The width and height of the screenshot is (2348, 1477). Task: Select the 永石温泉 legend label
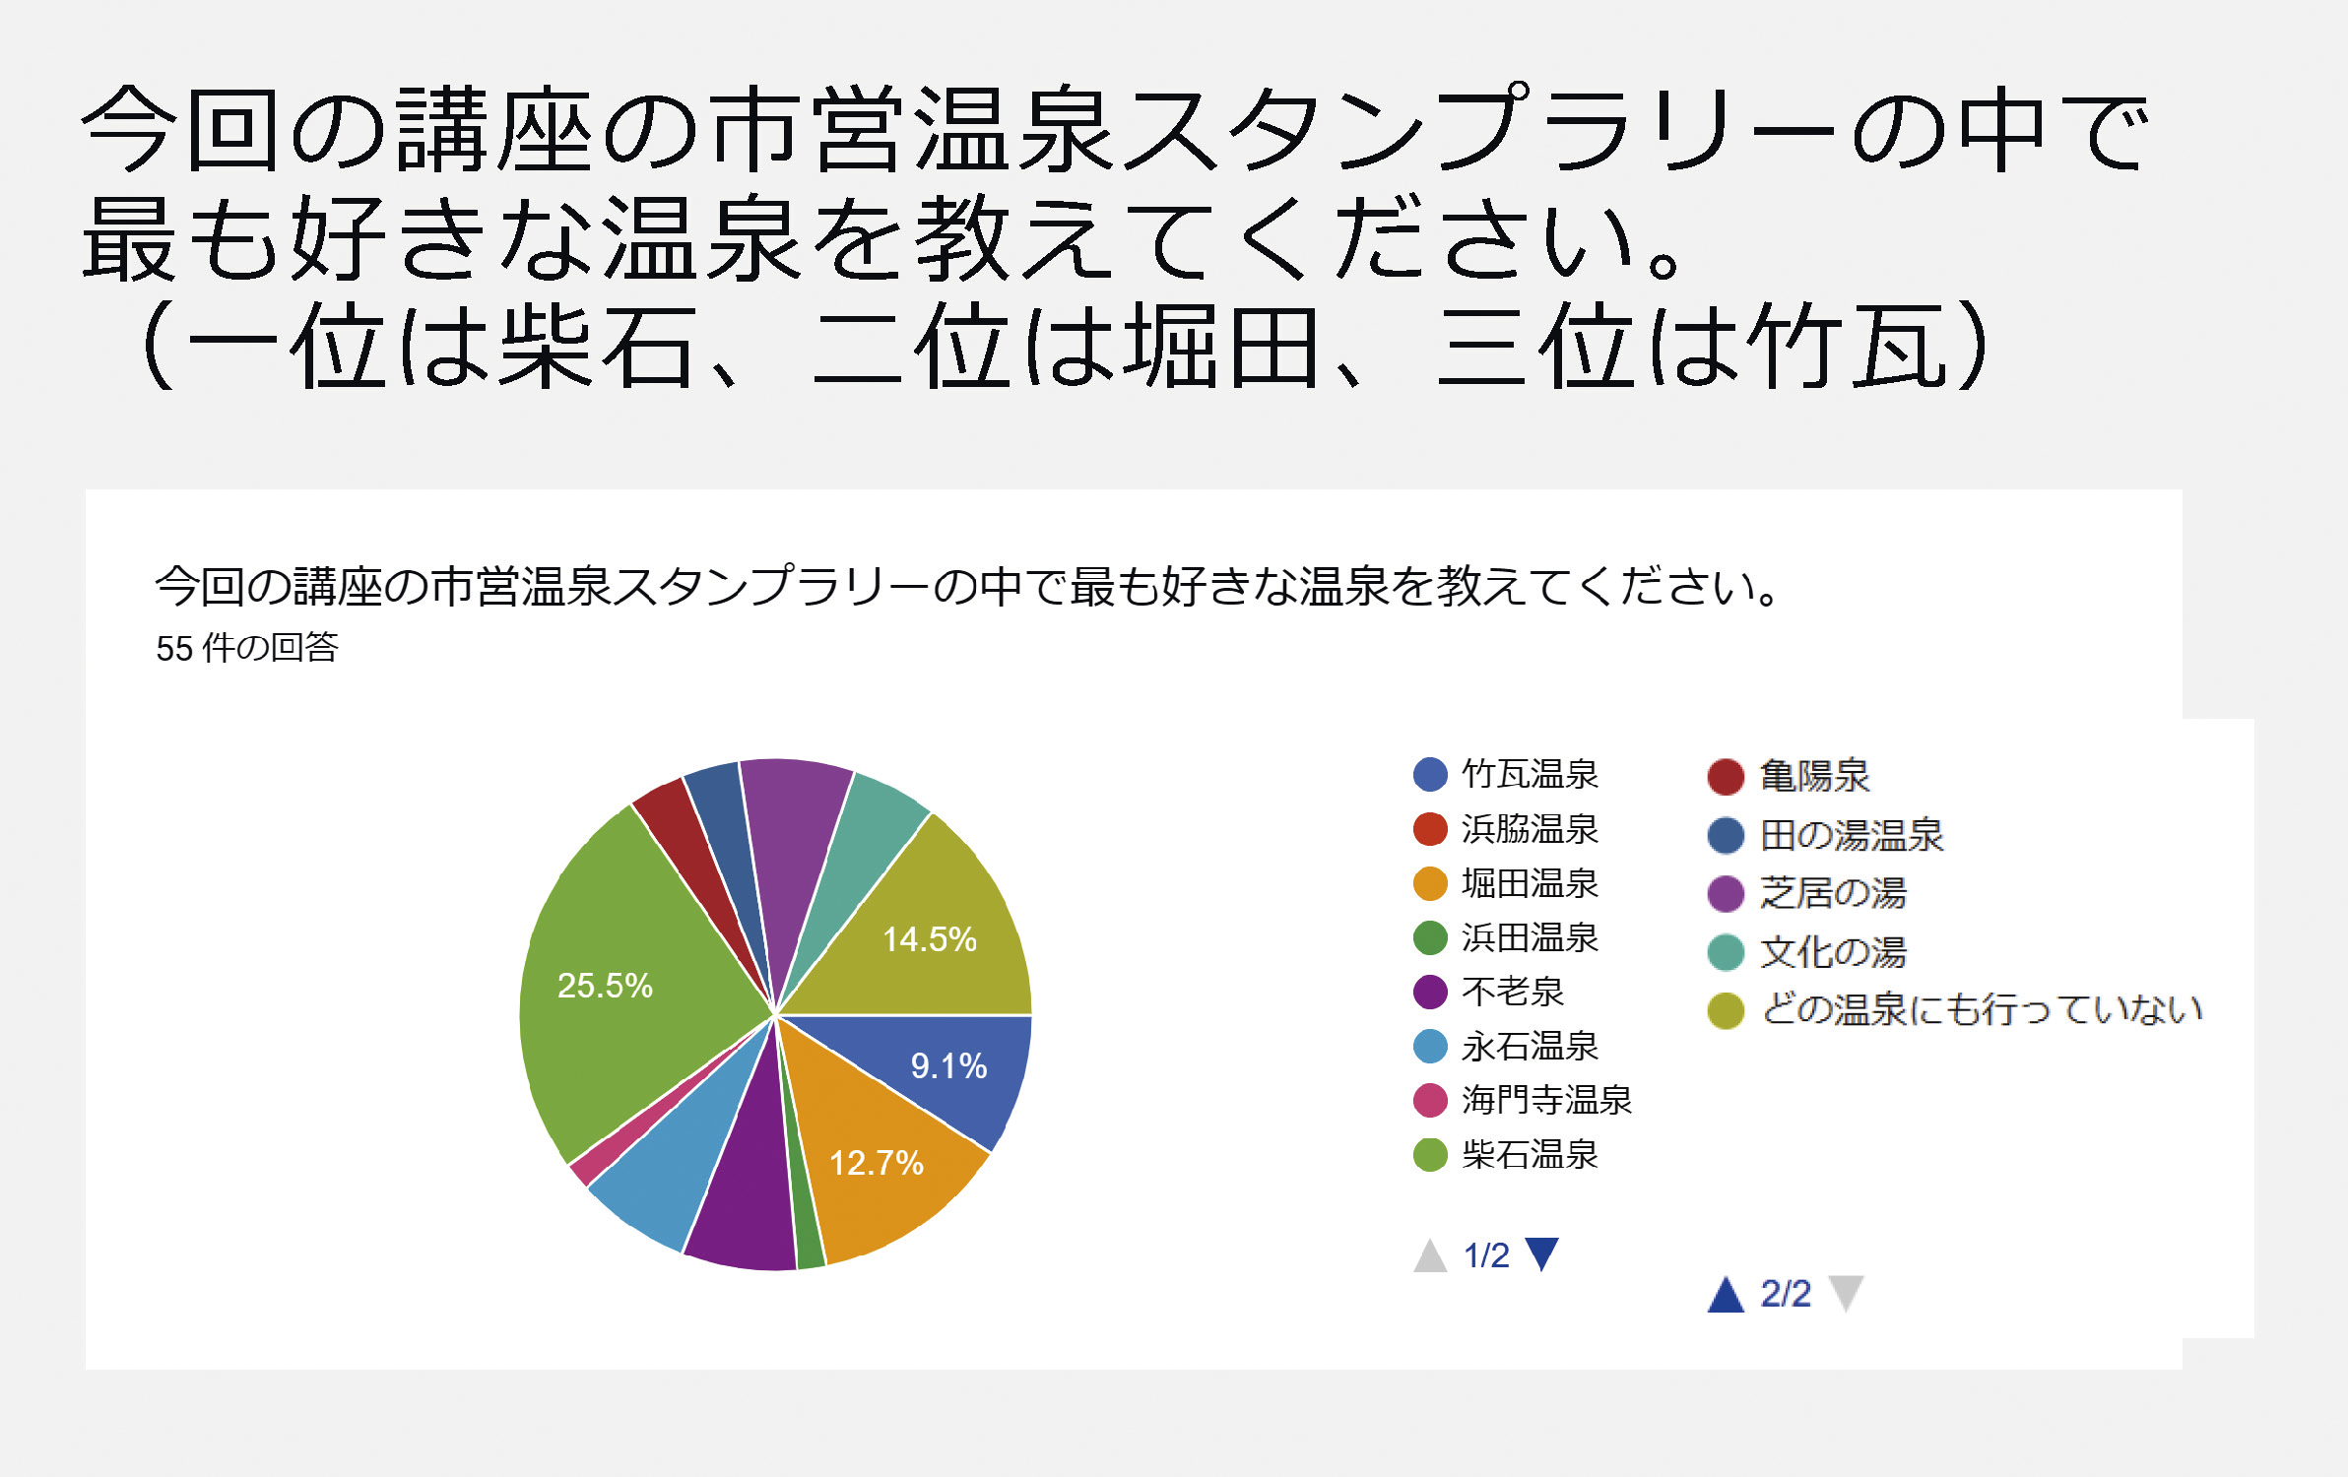[1530, 1046]
